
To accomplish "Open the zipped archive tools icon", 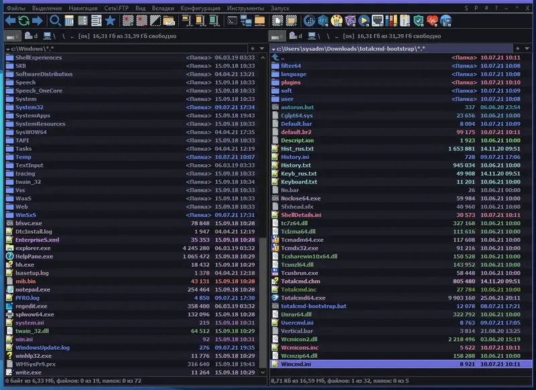I will 405,21.
